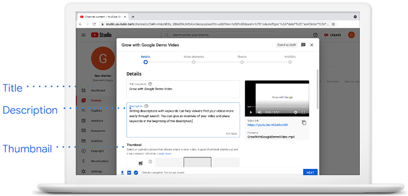Screen dimensions: 408x196
Task: Click the SD processing icon in footer
Action: coord(129,172)
